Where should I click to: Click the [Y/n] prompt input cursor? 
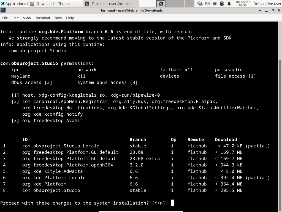click(x=172, y=203)
